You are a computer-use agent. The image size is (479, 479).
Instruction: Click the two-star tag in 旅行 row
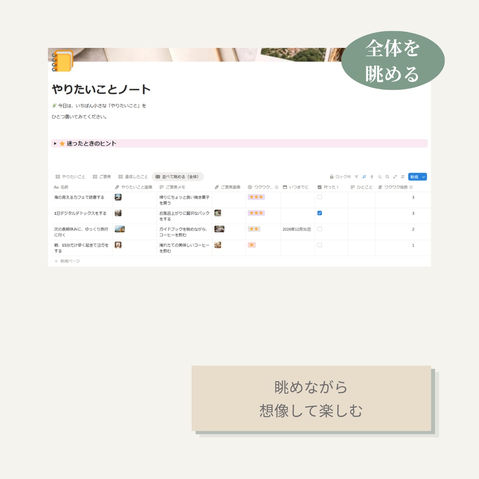coord(254,229)
